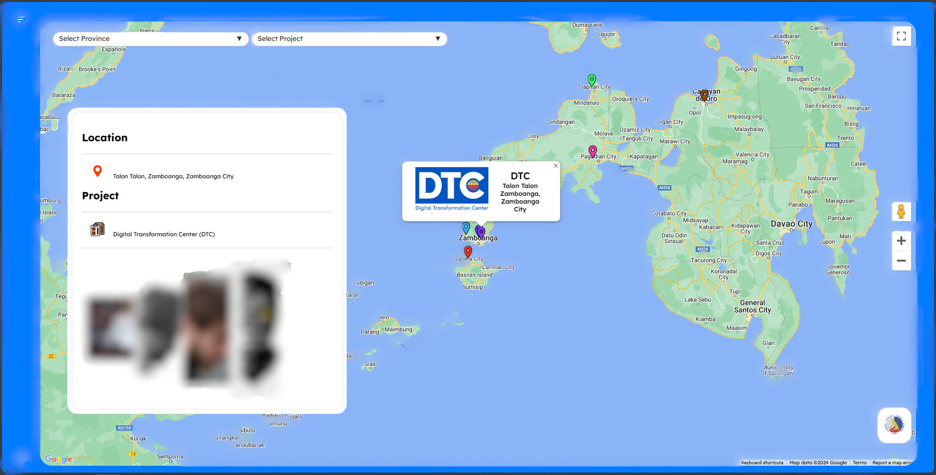Open the Select Province dropdown

[x=151, y=39]
